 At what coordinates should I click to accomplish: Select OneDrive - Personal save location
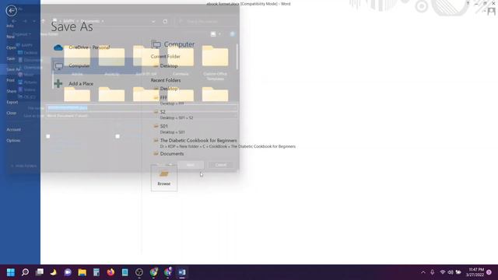click(x=96, y=47)
